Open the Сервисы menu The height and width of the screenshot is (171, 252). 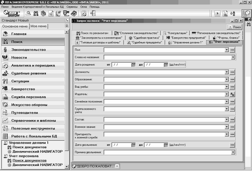pos(72,7)
